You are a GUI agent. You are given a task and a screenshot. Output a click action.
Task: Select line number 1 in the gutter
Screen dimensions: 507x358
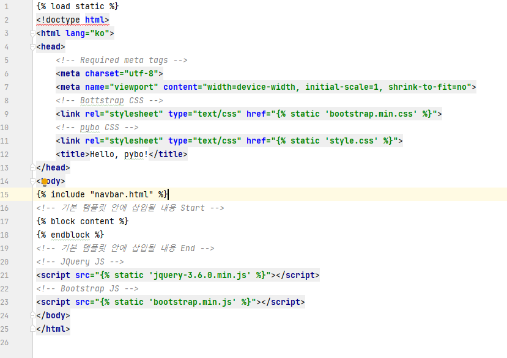tap(7, 7)
